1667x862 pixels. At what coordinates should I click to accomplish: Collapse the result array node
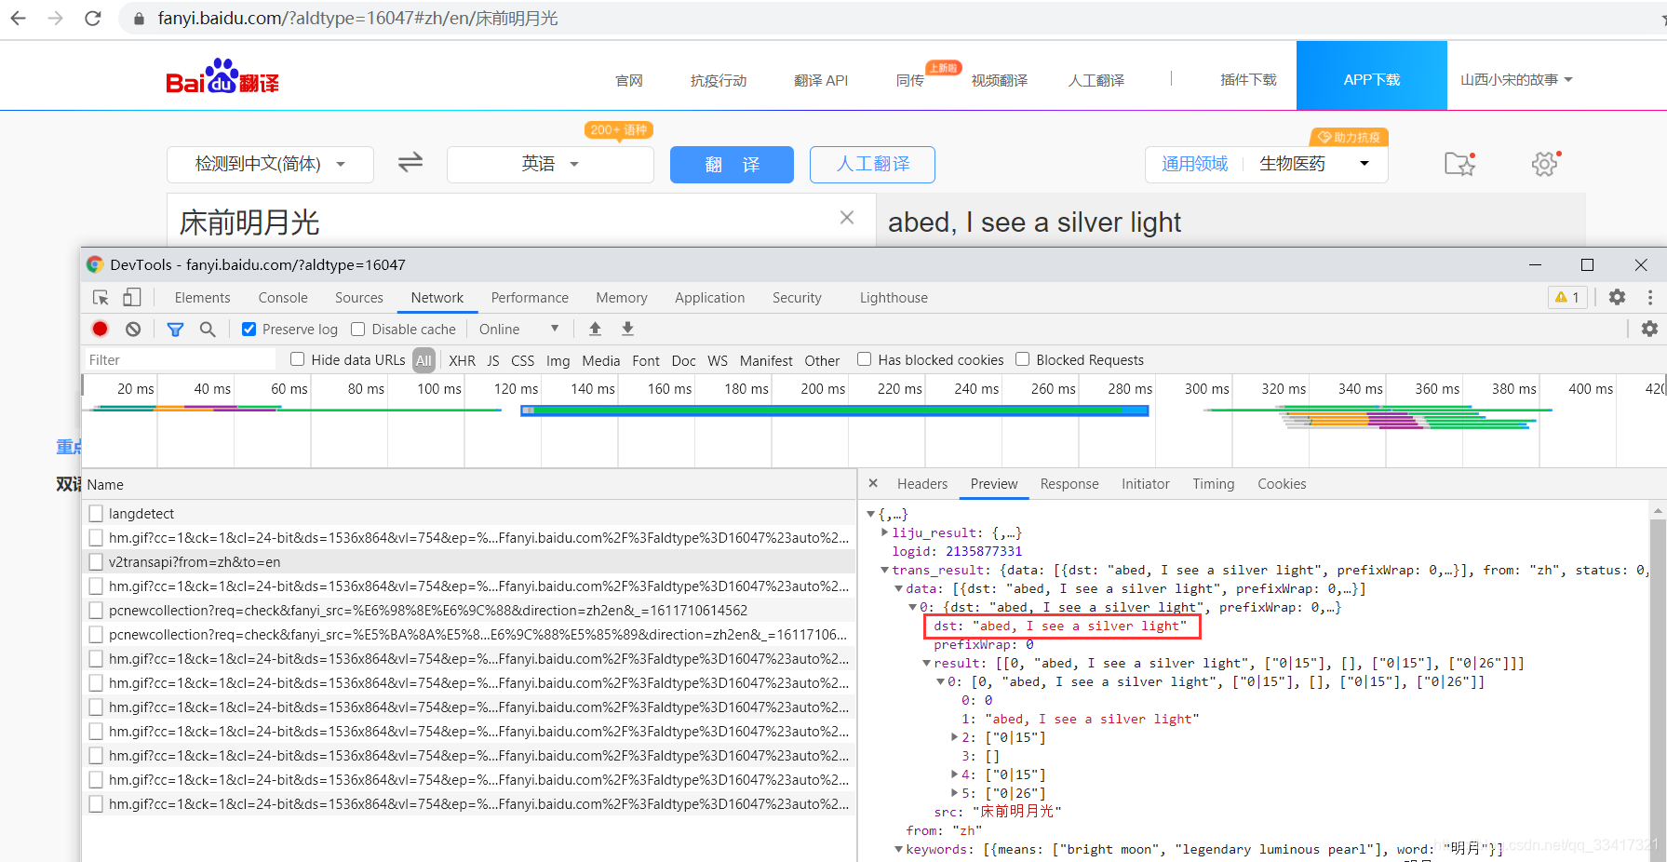tap(926, 663)
